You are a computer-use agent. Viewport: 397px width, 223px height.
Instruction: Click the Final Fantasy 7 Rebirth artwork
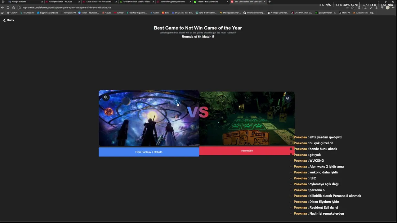[x=149, y=118]
